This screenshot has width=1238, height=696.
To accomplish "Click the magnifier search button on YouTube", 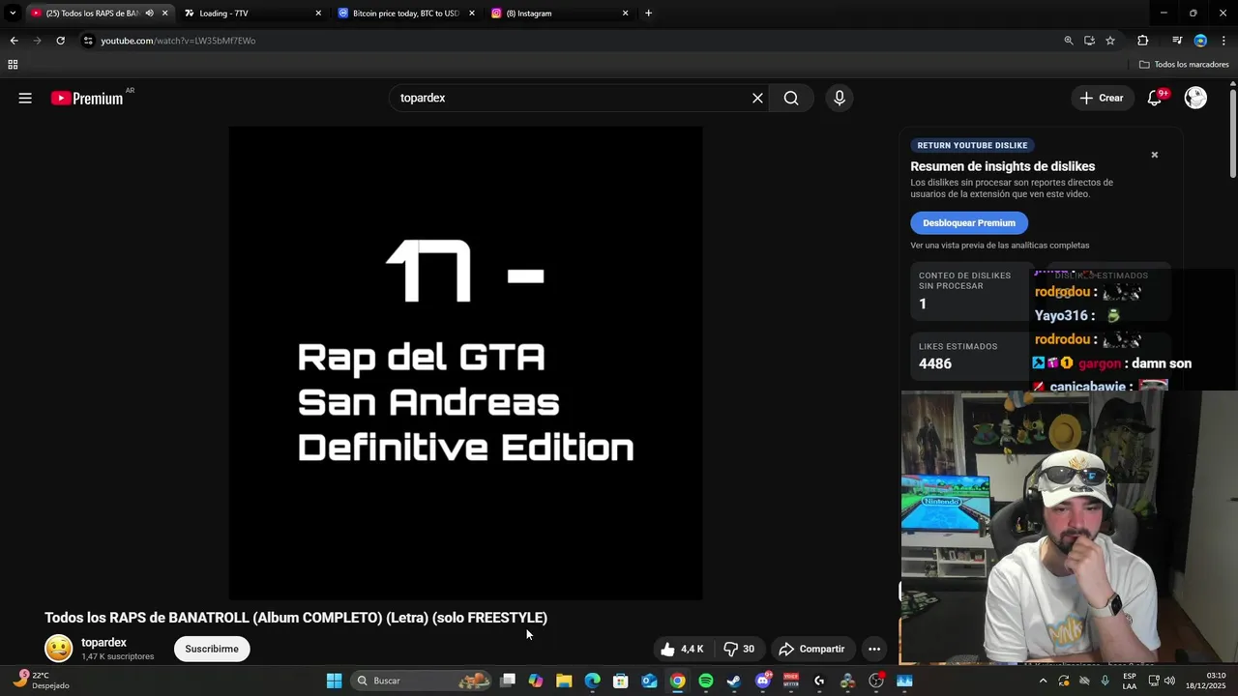I will point(791,98).
